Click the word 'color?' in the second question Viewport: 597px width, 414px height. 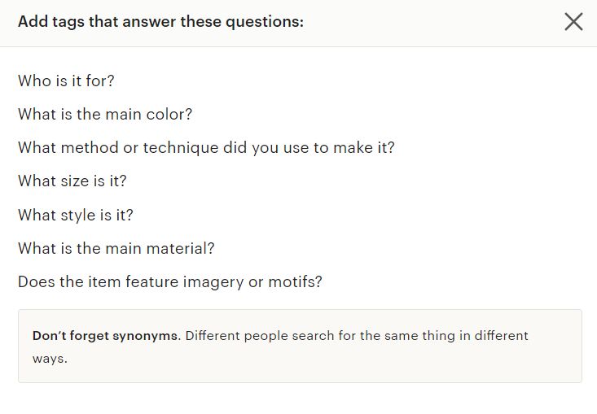click(169, 115)
